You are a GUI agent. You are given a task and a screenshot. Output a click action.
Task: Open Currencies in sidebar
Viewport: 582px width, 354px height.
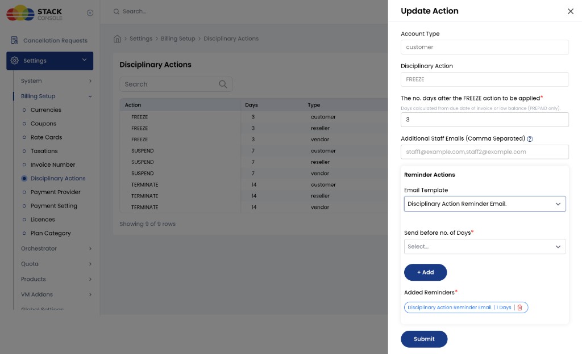(x=45, y=110)
